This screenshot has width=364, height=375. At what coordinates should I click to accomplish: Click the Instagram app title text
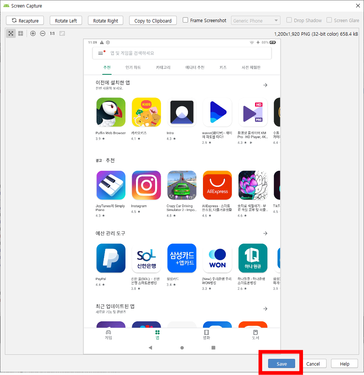139,206
